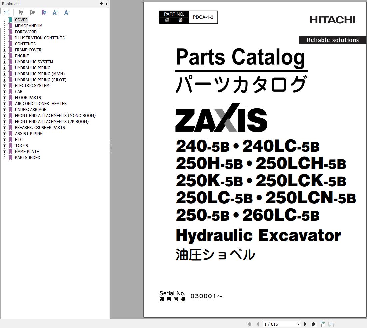
Task: Click the delete bookmark icon
Action: (21, 12)
